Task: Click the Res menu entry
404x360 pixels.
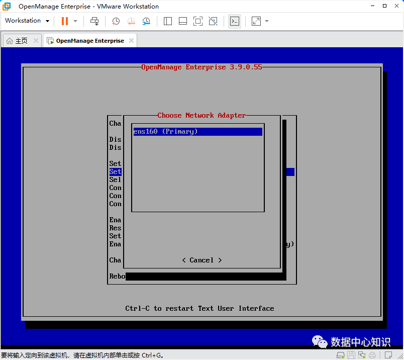Action: (115, 228)
